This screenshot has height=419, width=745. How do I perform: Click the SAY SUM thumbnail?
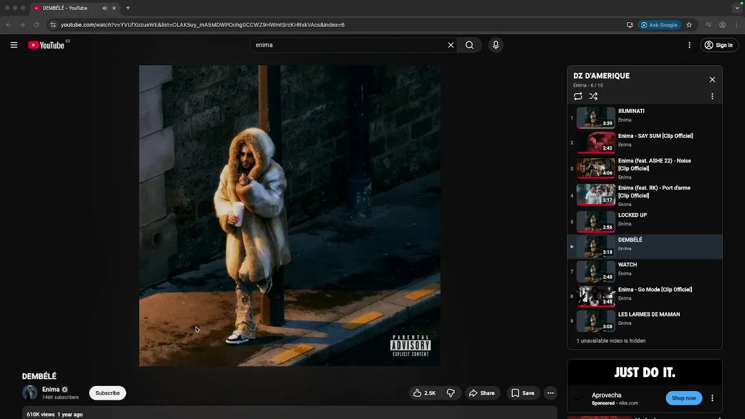pos(595,143)
